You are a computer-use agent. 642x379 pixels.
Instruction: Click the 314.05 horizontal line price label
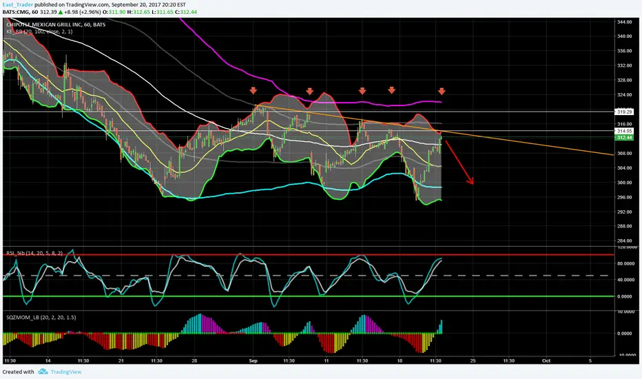pyautogui.click(x=624, y=131)
